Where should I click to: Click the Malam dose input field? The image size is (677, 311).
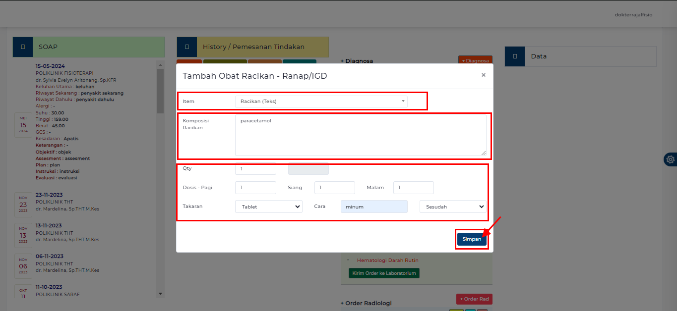click(413, 188)
